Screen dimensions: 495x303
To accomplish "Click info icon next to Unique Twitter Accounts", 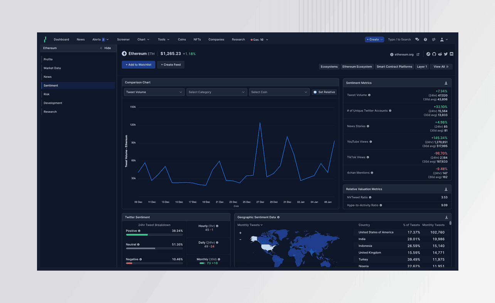I will [390, 111].
